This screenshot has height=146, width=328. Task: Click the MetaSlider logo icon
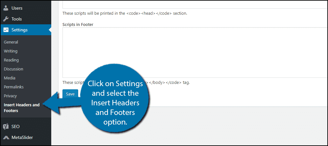(6, 138)
